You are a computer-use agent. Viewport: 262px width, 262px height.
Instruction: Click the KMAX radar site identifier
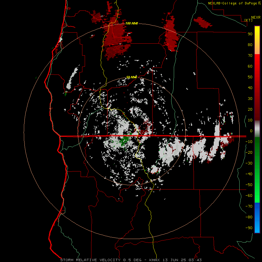(x=154, y=260)
